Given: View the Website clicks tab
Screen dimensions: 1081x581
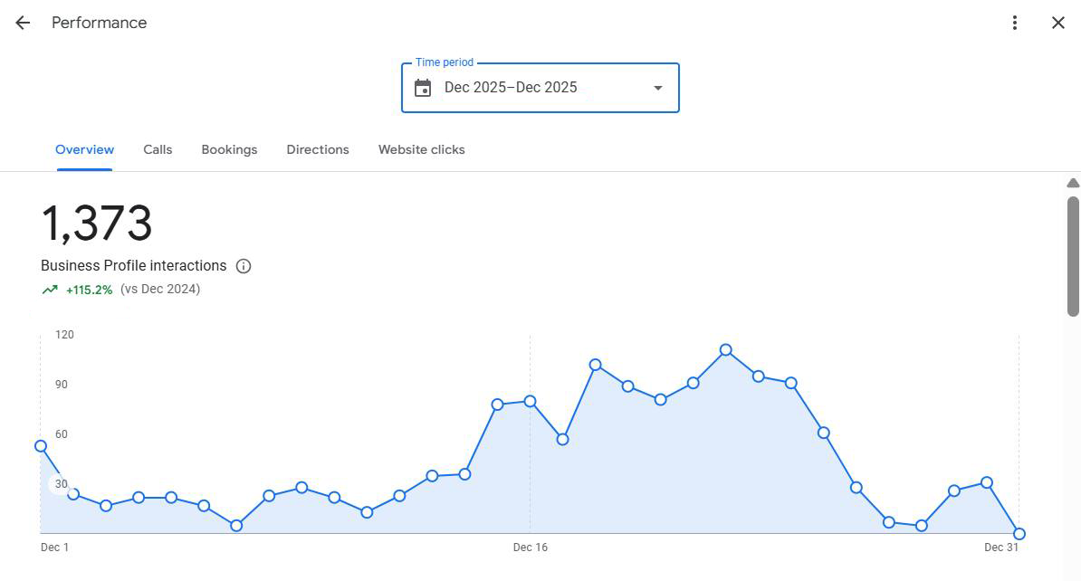Looking at the screenshot, I should (x=421, y=150).
